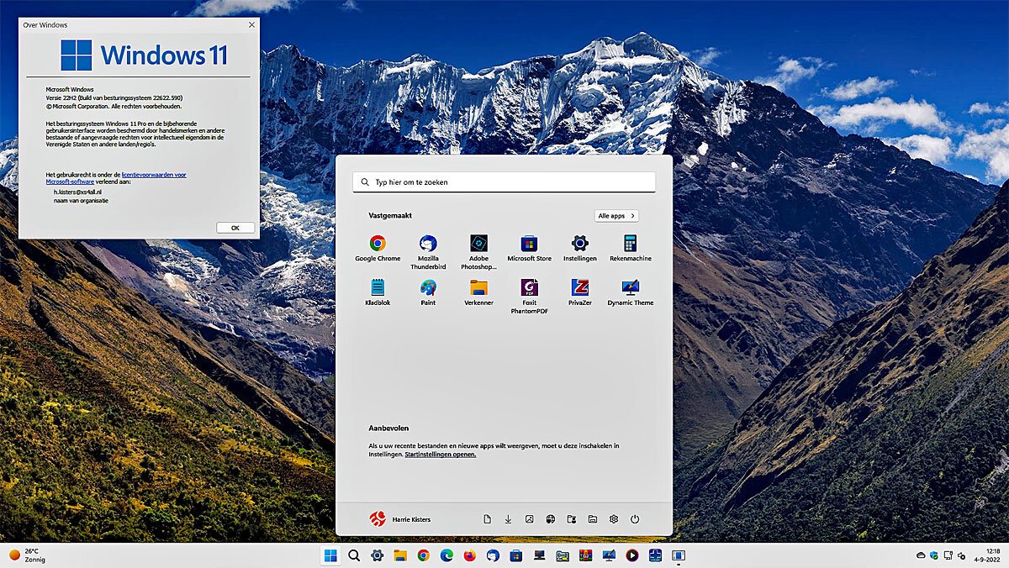Click the Windows Start button on taskbar
This screenshot has height=568, width=1009.
pyautogui.click(x=330, y=555)
